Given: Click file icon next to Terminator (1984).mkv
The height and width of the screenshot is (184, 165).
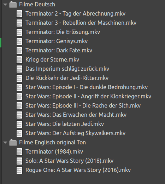Looking at the screenshot, I should (19, 152).
